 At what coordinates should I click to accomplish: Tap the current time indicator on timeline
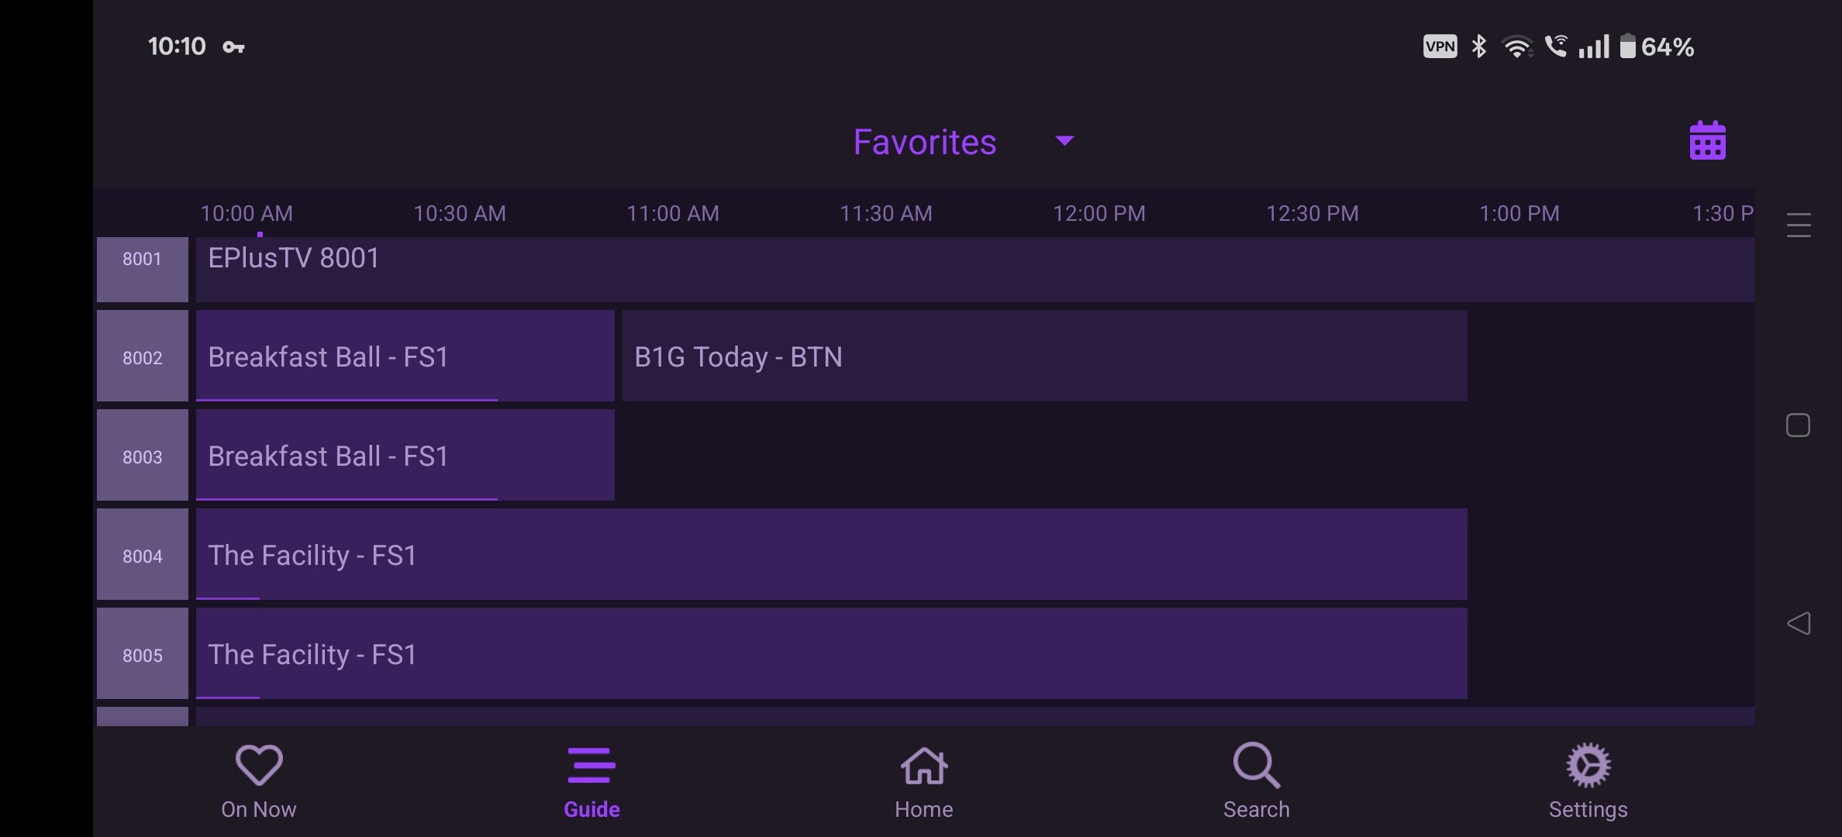pyautogui.click(x=260, y=233)
